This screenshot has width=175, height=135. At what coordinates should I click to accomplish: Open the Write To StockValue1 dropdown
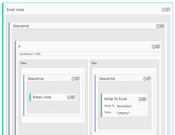pyautogui.click(x=132, y=106)
